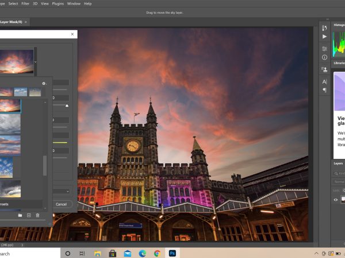Adjust the yellow-green highlighted slider
345x258 pixels.
[x=60, y=143]
